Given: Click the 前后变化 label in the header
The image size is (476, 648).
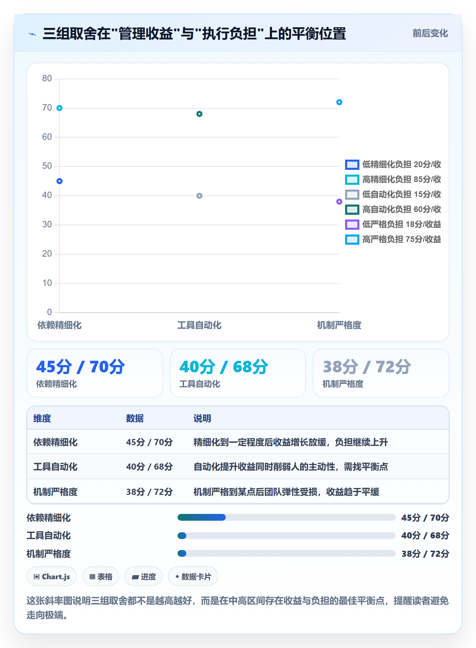Looking at the screenshot, I should pyautogui.click(x=430, y=33).
